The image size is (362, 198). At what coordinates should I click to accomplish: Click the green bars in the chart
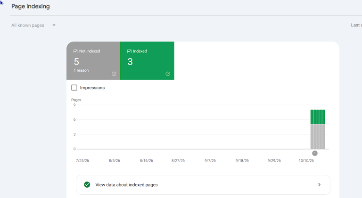(x=318, y=117)
